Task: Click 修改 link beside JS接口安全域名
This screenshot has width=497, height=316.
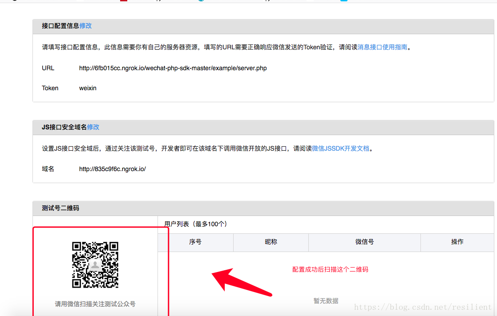Action: pyautogui.click(x=93, y=127)
